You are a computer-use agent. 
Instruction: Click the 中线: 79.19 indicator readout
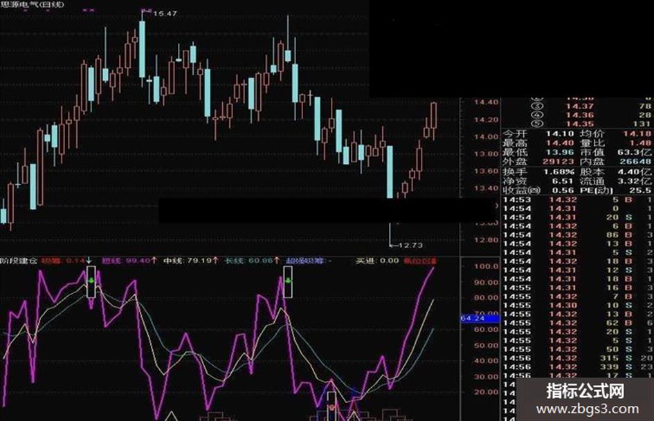pos(190,261)
